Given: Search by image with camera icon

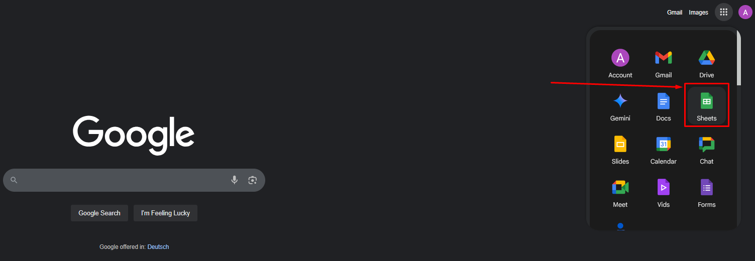Looking at the screenshot, I should [253, 180].
